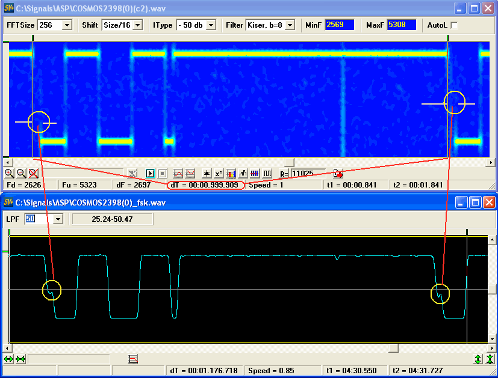Image resolution: width=498 pixels, height=378 pixels.
Task: Click the LPF value field showing 50
Action: (x=39, y=219)
